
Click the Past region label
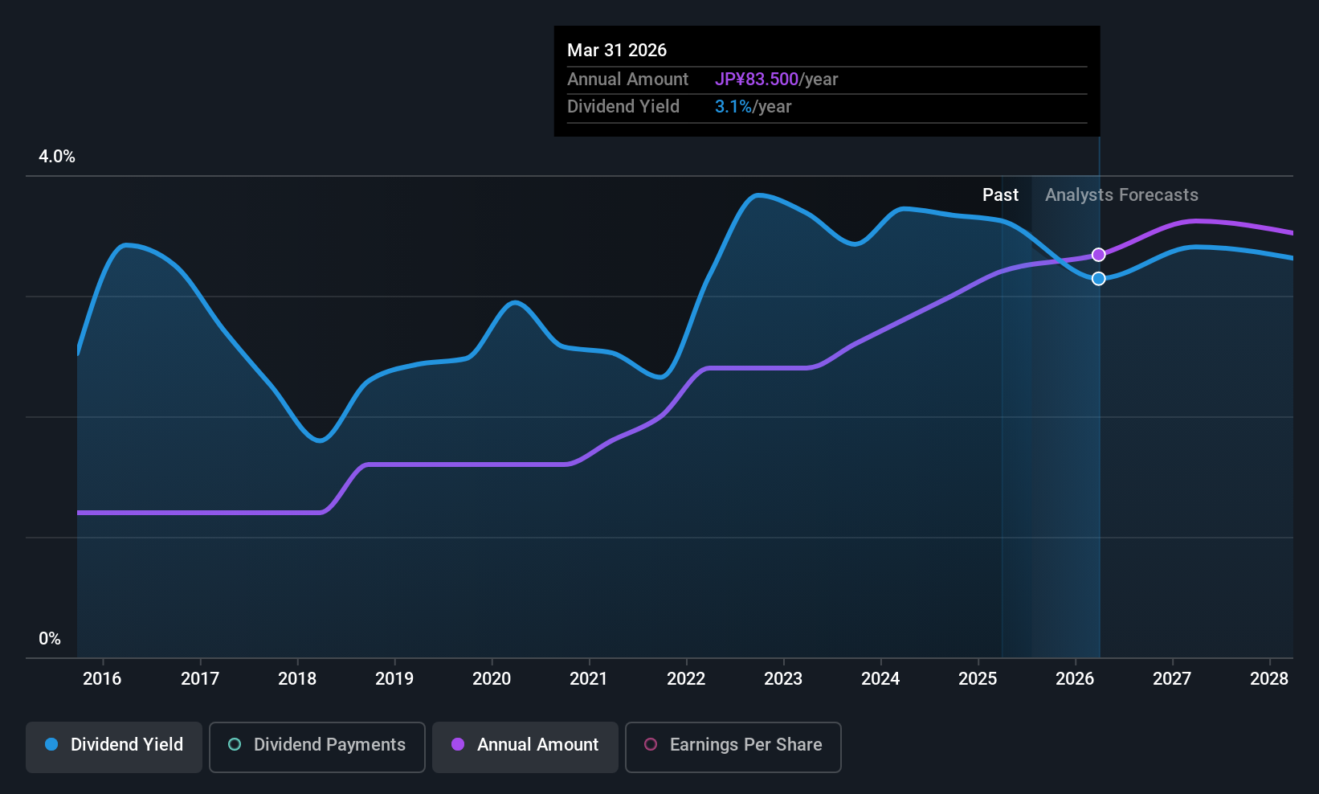tap(1000, 195)
